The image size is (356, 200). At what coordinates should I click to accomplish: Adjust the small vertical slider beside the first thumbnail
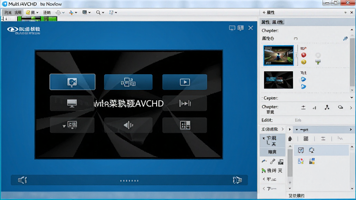(x=296, y=55)
